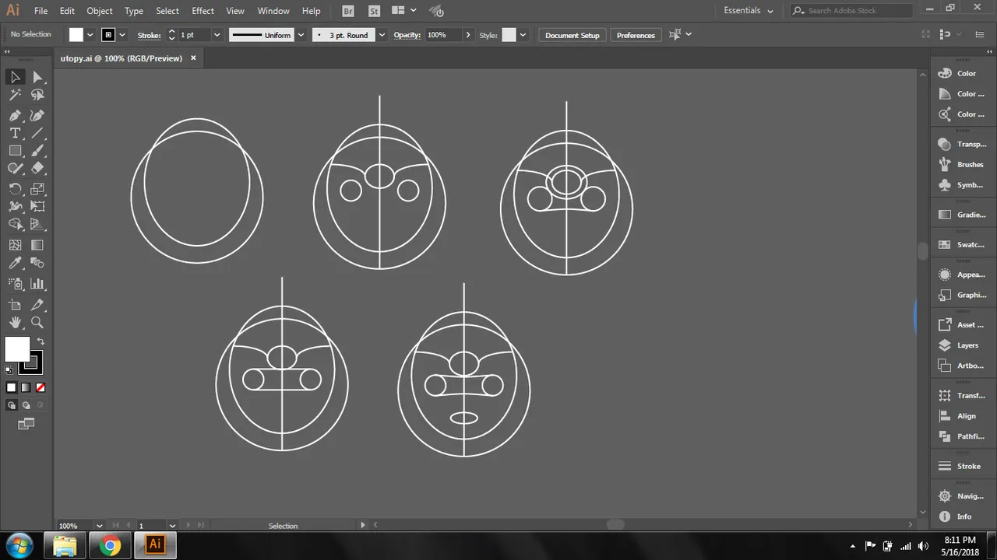Switch to Draw Normal mode
Screen dimensions: 997x560
pos(11,405)
